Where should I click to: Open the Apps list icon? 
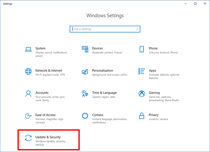click(x=142, y=71)
